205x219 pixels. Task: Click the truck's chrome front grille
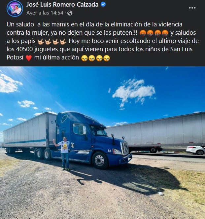[124, 148]
